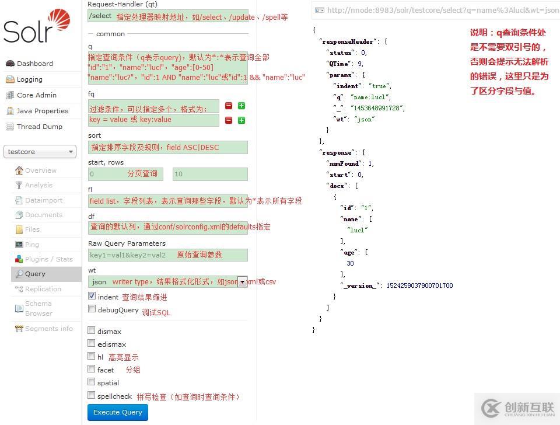Click the Logging icon
Viewport: 560px width, 425px height.
(10, 79)
